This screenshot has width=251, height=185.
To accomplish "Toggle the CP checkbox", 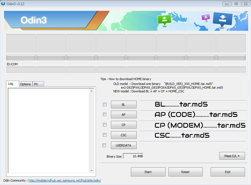I will 105,125.
